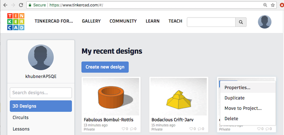Click Create new design button
The image size is (284, 135).
[105, 67]
